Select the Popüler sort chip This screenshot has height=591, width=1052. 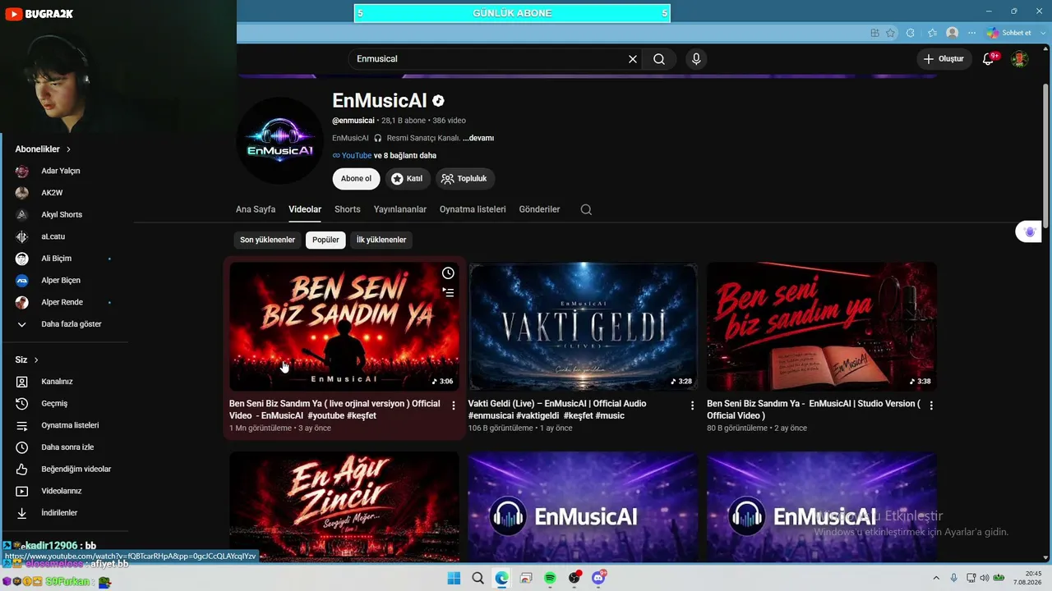pos(325,240)
